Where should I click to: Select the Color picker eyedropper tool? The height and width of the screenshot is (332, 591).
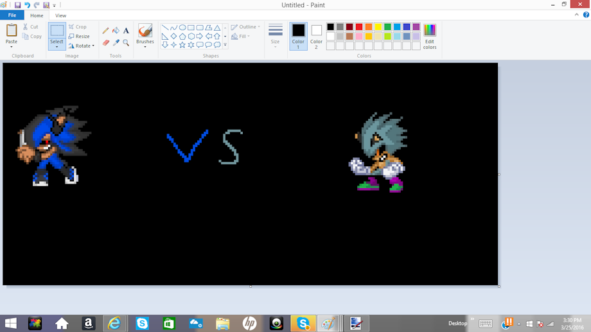pyautogui.click(x=116, y=43)
